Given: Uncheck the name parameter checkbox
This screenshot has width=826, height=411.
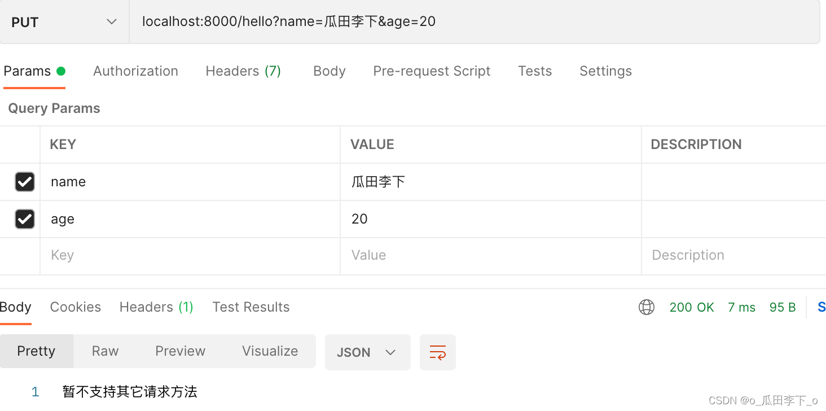Looking at the screenshot, I should click(x=25, y=182).
